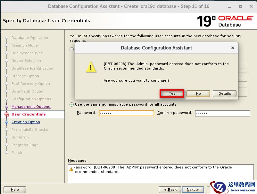Click 'Database Operation' step text
Screen dimensions: 257x194
point(30,38)
